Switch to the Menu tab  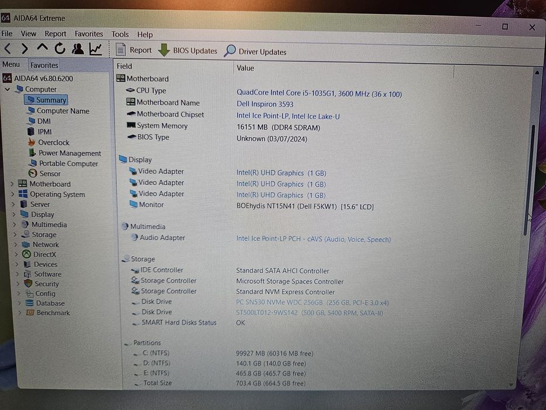click(11, 64)
